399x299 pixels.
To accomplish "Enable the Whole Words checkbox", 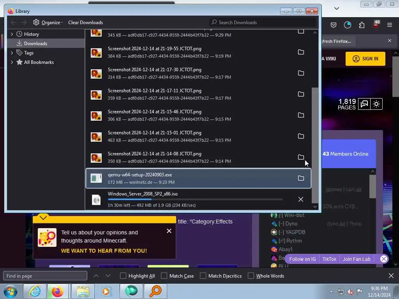I will tap(251, 276).
